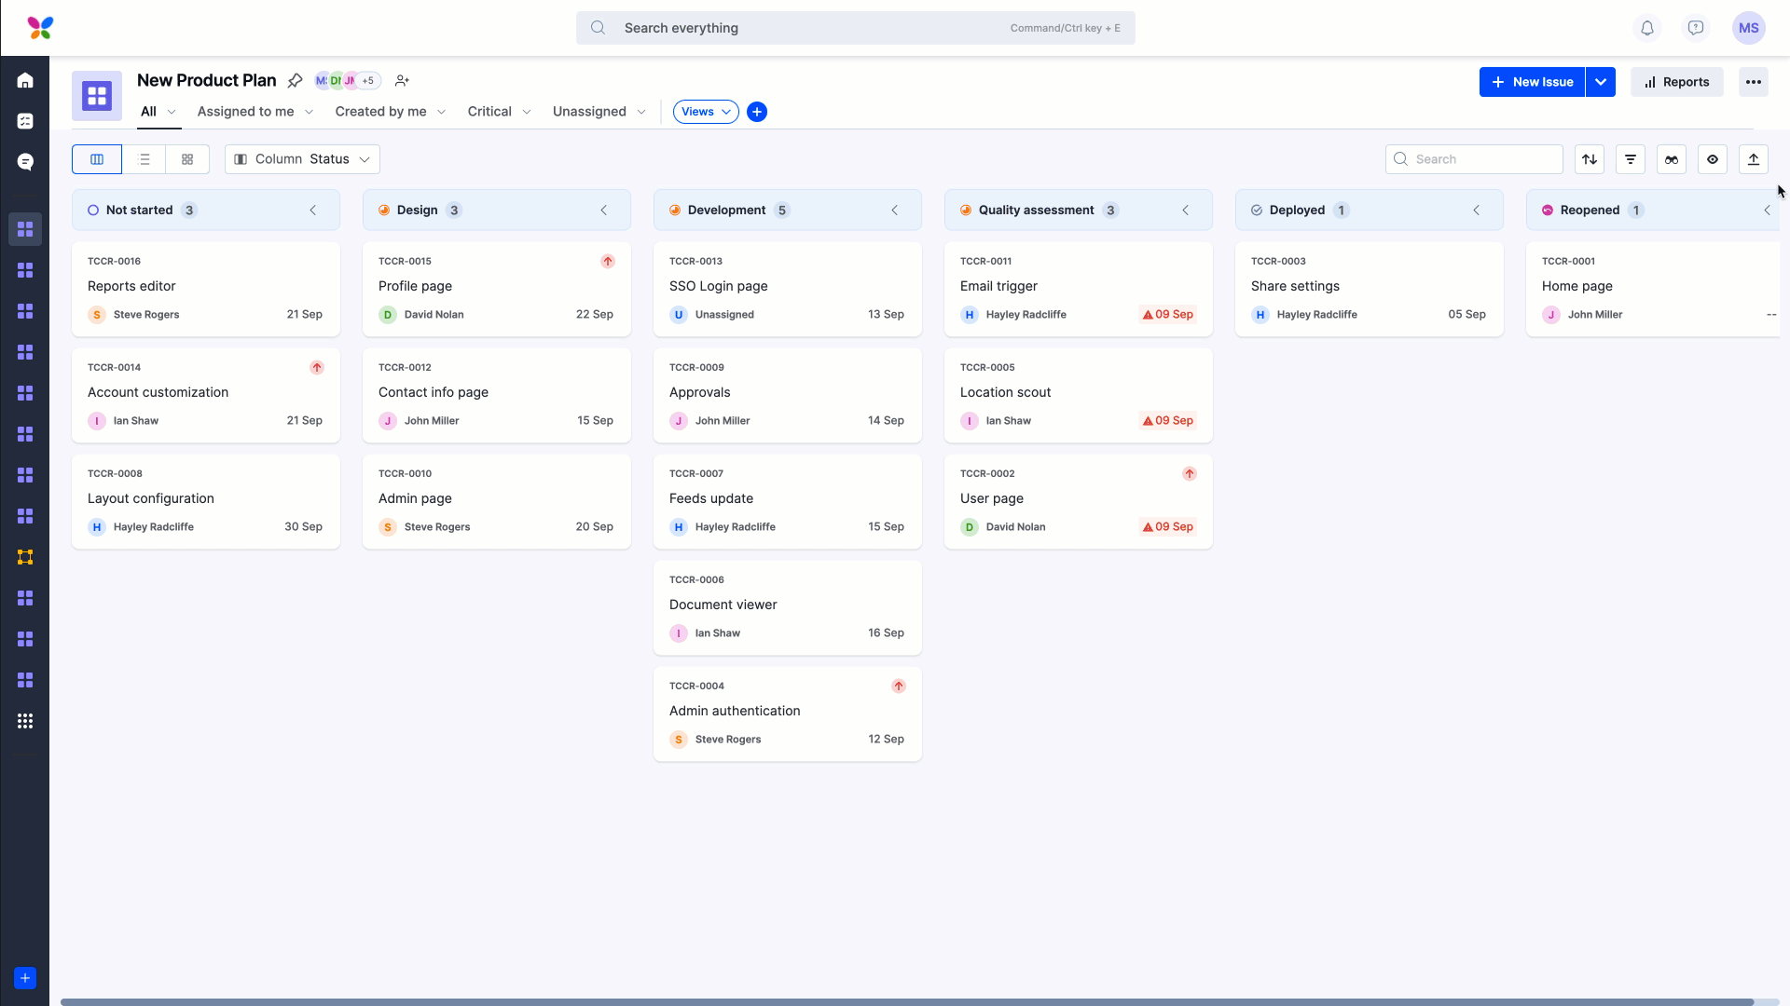
Task: Open the MS user profile avatar
Action: point(1749,28)
